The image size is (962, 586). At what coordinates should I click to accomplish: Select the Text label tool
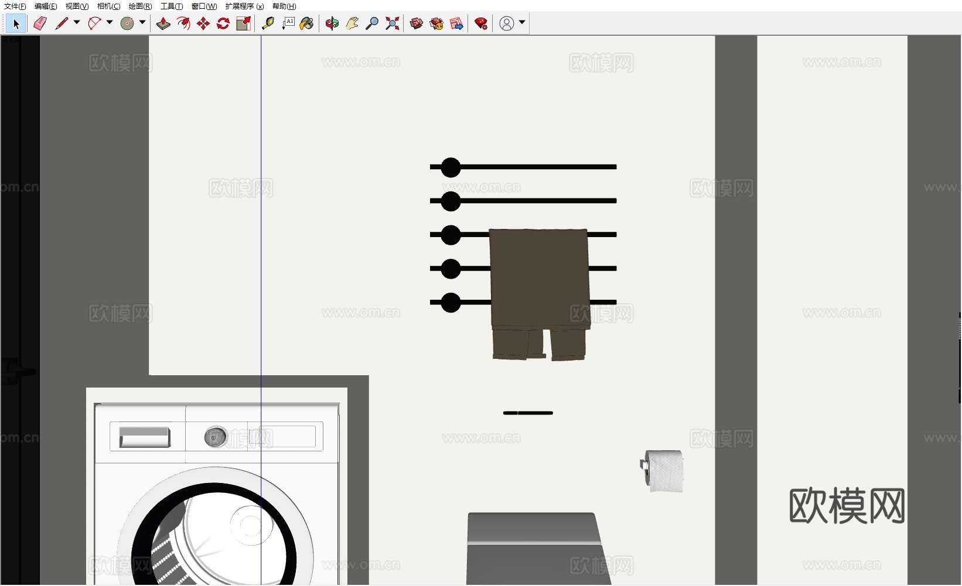[288, 23]
